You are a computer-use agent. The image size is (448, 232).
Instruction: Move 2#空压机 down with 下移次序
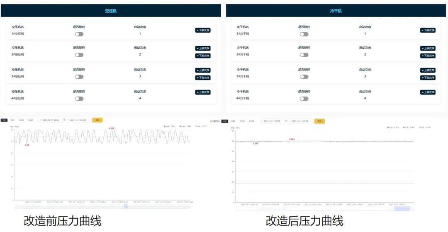203,56
